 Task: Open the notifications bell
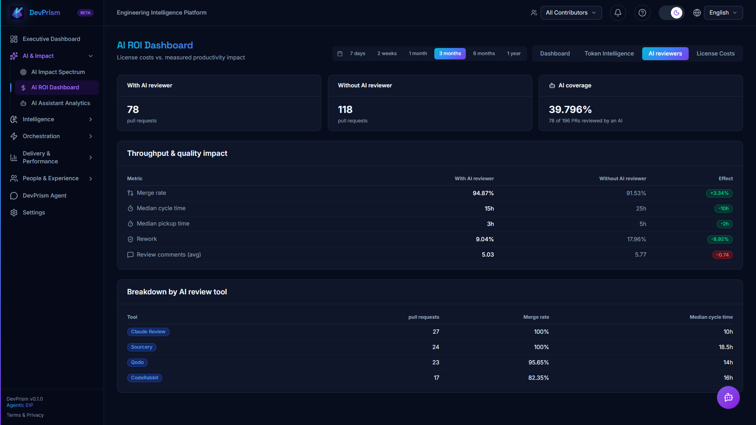click(618, 13)
